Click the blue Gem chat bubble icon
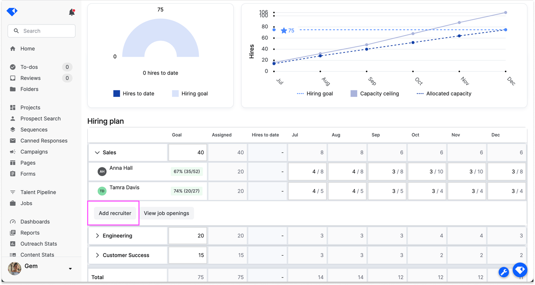The image size is (535, 285). [x=520, y=270]
